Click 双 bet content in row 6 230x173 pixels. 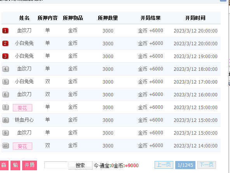click(x=47, y=94)
